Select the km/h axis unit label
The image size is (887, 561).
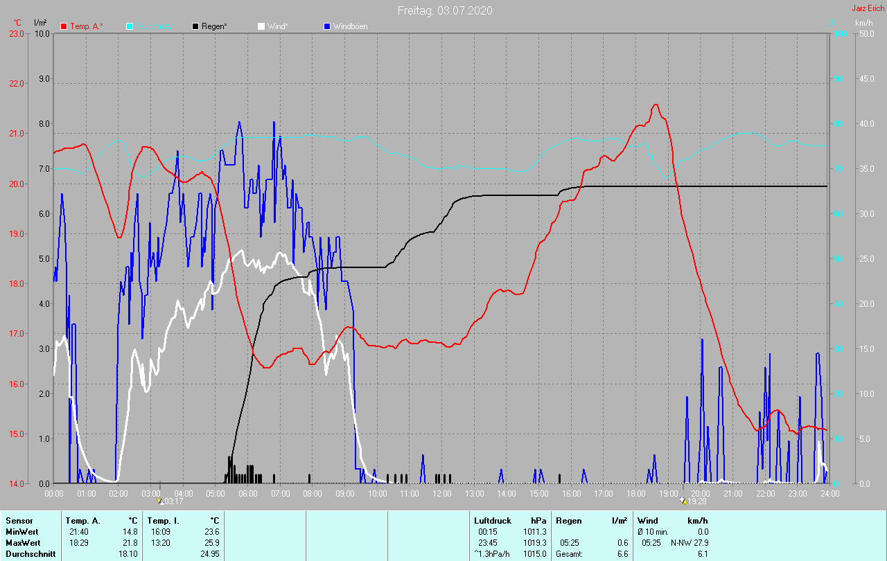click(863, 23)
